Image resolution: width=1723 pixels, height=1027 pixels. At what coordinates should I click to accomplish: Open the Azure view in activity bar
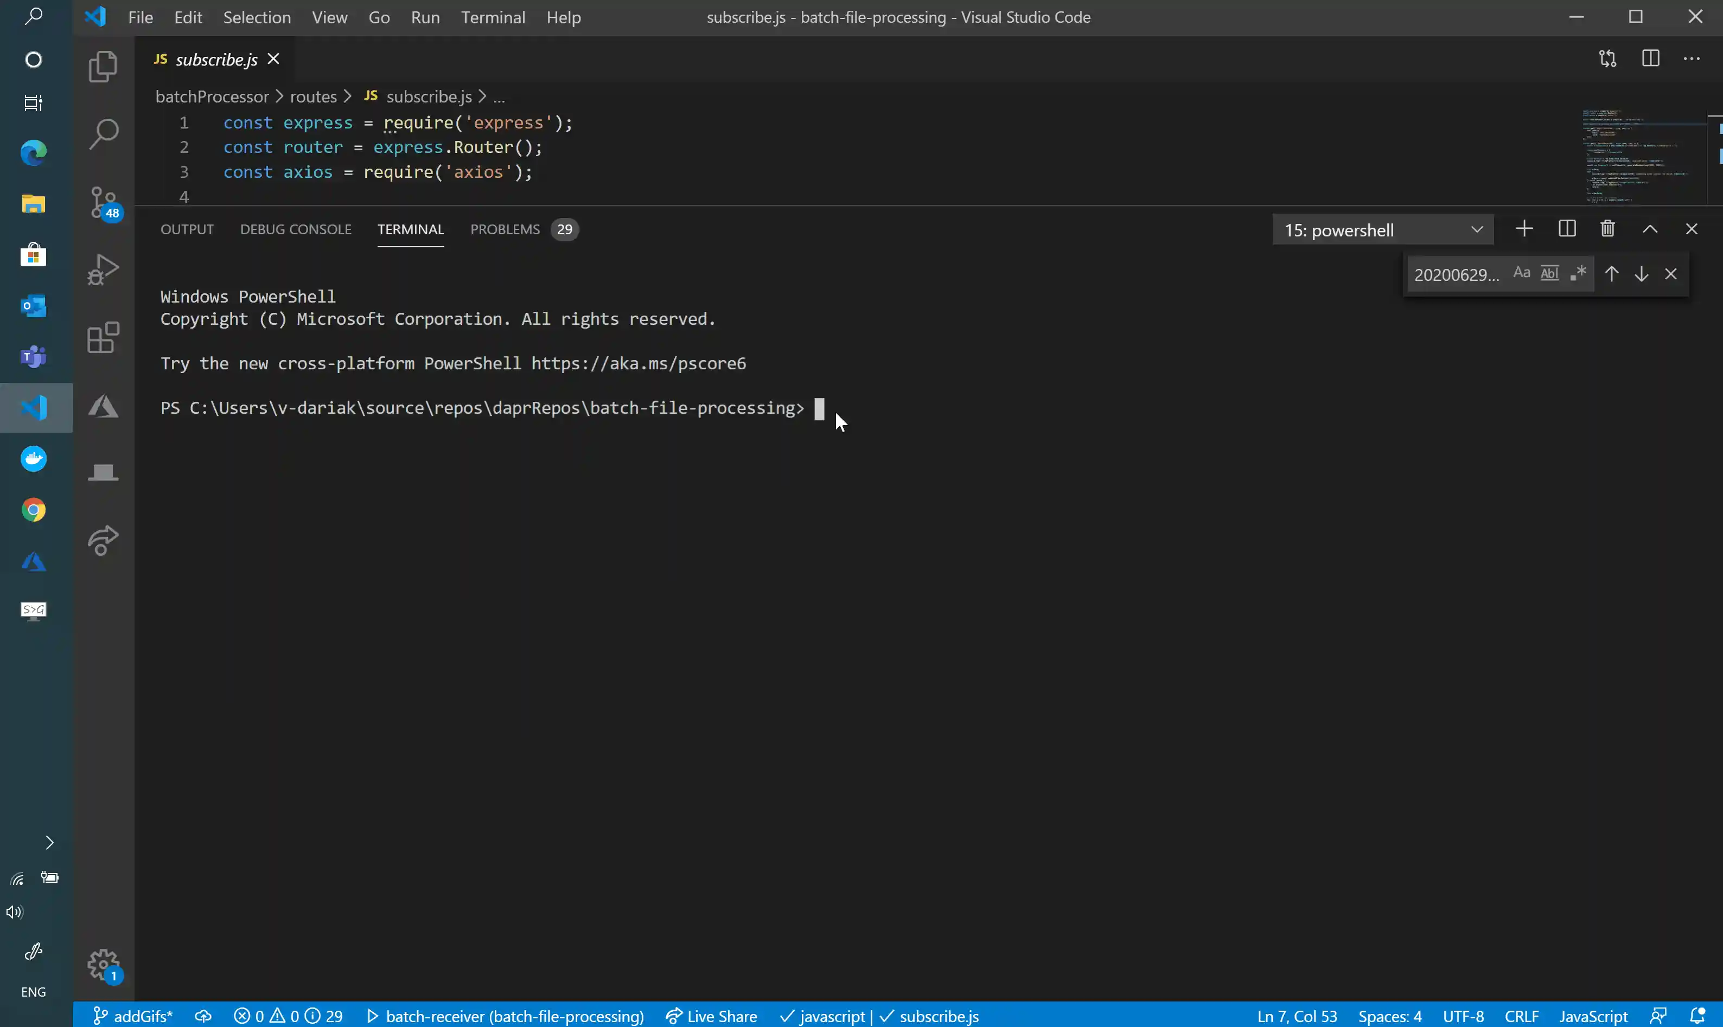pos(103,406)
